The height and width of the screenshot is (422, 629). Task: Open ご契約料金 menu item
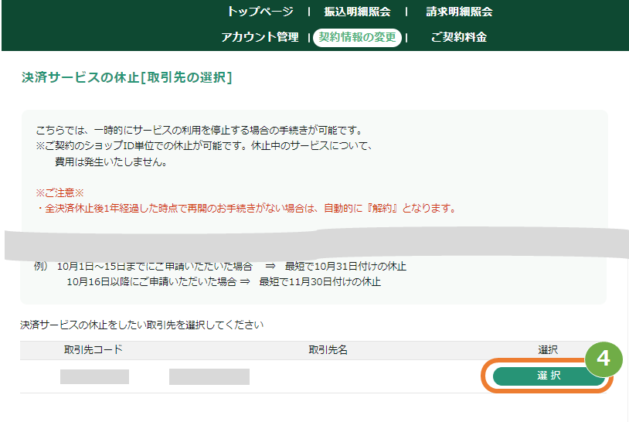pyautogui.click(x=459, y=37)
